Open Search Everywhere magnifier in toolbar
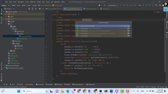 (160, 5)
